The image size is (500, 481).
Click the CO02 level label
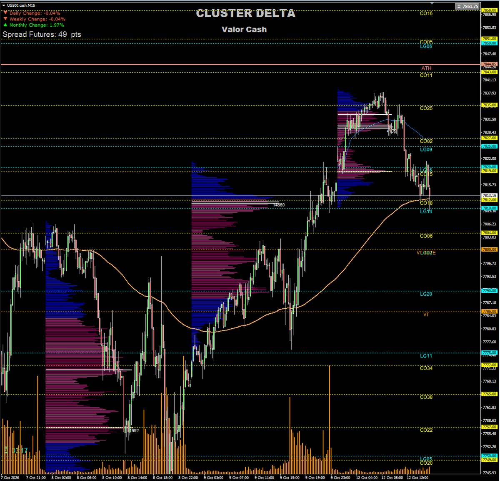pos(426,141)
